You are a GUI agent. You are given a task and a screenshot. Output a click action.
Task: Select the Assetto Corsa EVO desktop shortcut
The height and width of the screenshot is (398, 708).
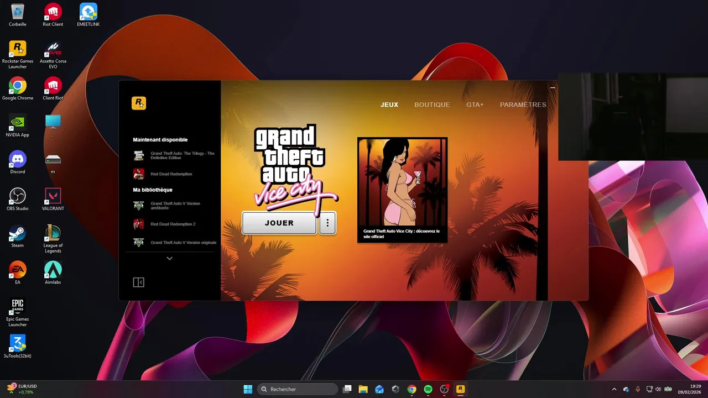(53, 54)
